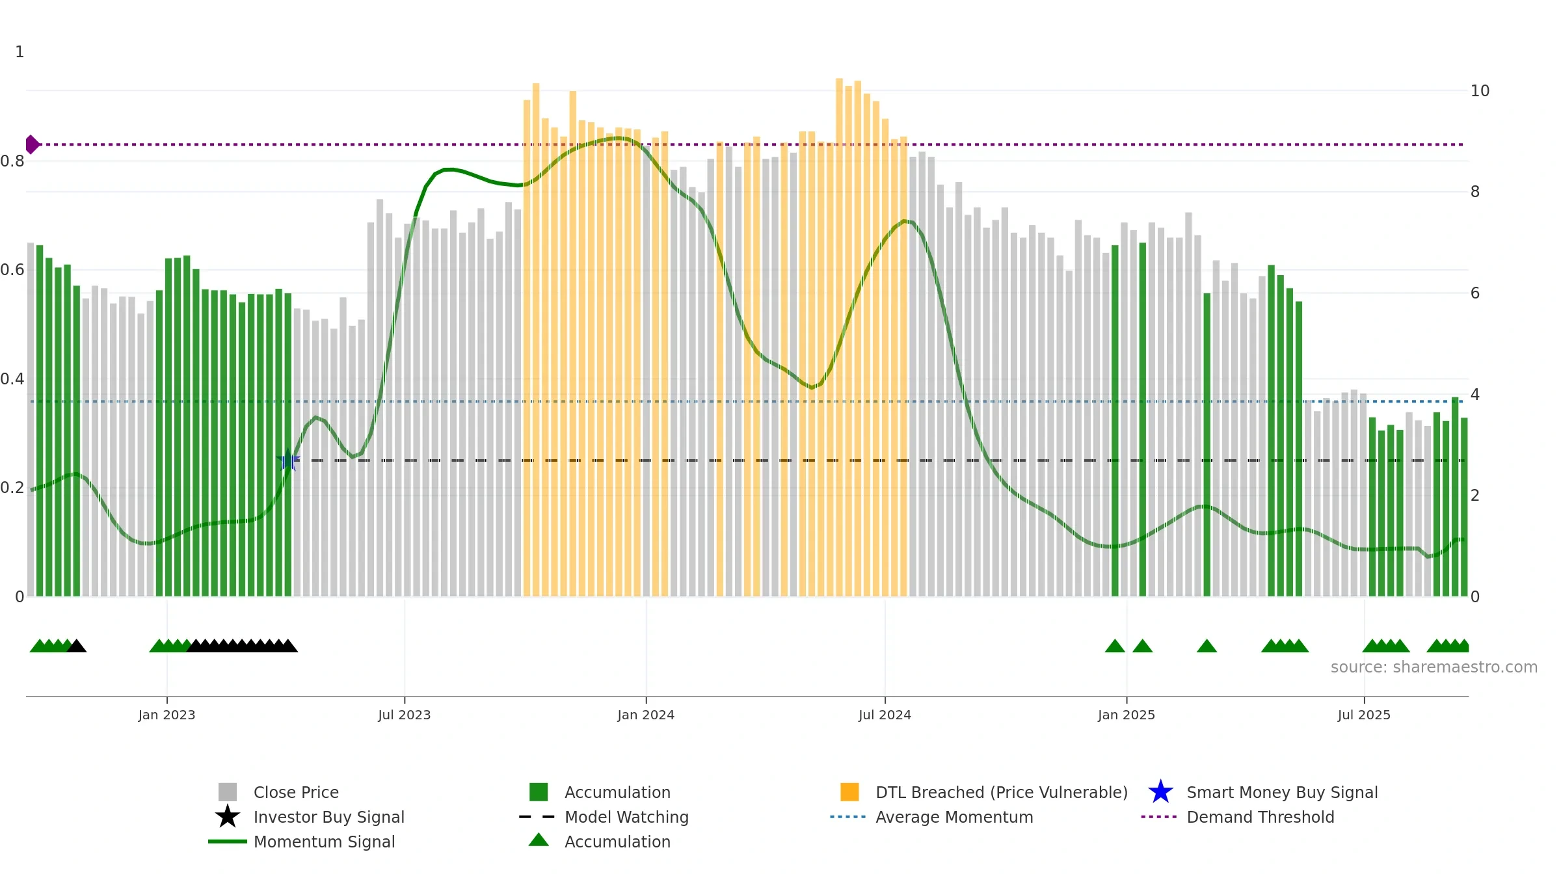Click the green Momentum Signal line legend icon
1561x878 pixels.
(x=227, y=842)
